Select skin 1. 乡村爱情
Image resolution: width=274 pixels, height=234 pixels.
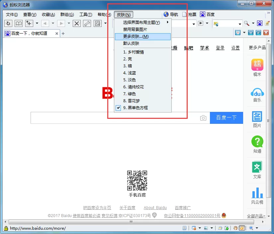pos(143,52)
